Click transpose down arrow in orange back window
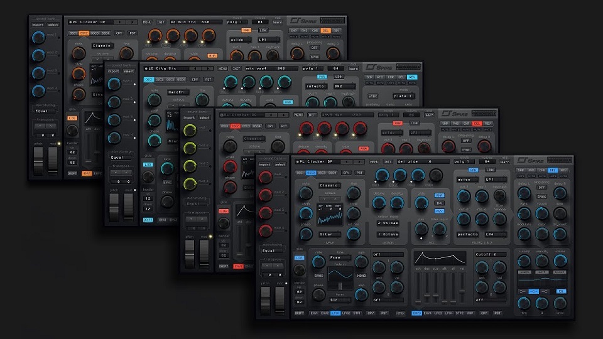The image size is (603, 339). point(40,126)
